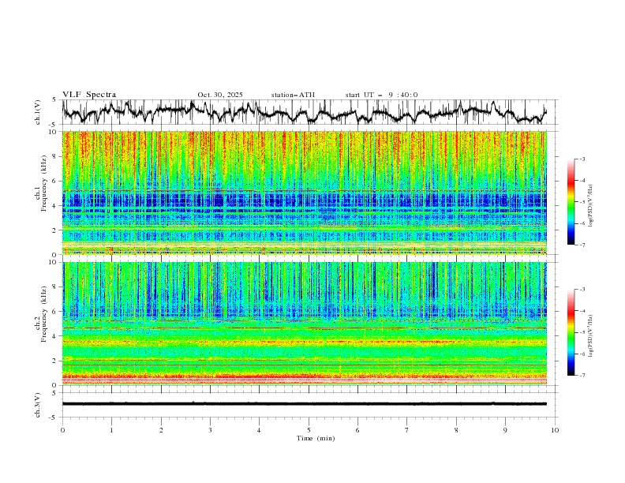This screenshot has height=483, width=625.
Task: Click the ch.1 "Frequency (kHz)" axis label
Action: pos(44,185)
